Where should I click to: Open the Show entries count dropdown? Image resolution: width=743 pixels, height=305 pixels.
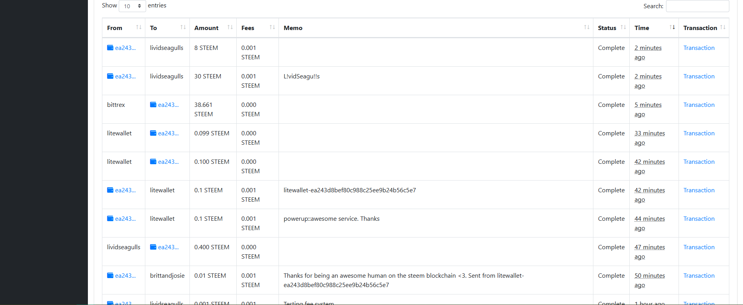point(132,6)
